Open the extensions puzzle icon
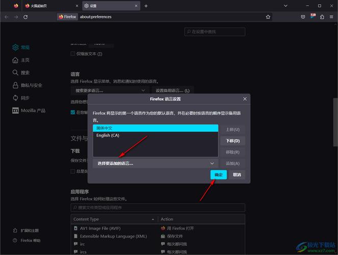338x255 pixels. coord(322,17)
